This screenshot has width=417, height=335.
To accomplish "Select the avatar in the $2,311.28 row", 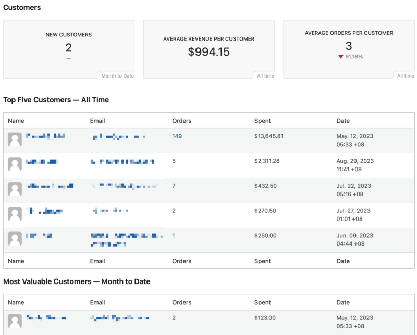I will (x=15, y=164).
